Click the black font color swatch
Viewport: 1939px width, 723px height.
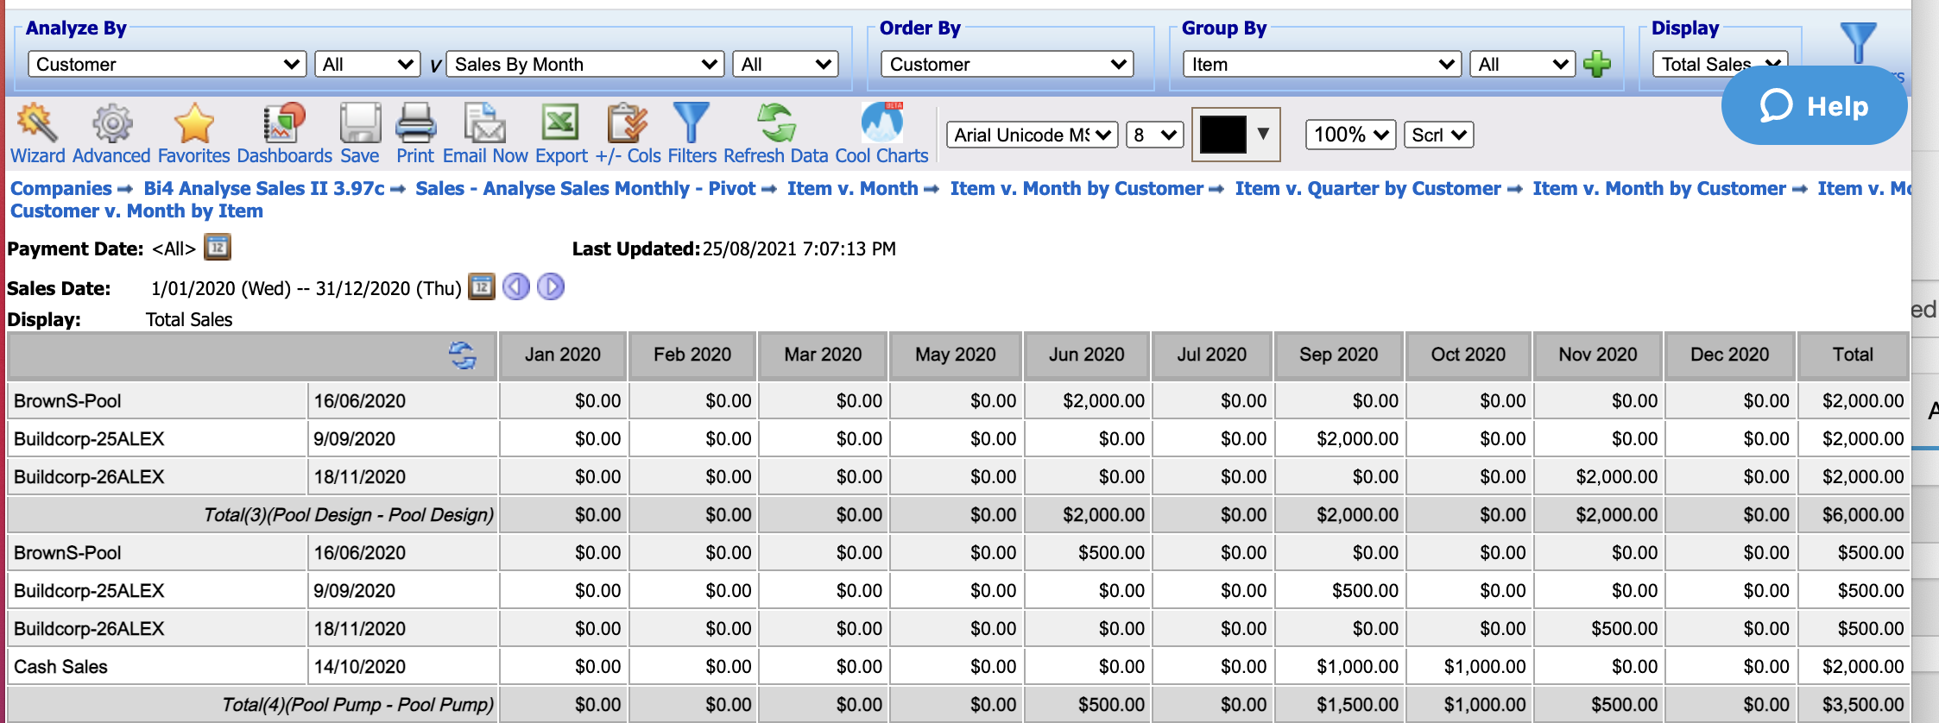click(x=1223, y=135)
